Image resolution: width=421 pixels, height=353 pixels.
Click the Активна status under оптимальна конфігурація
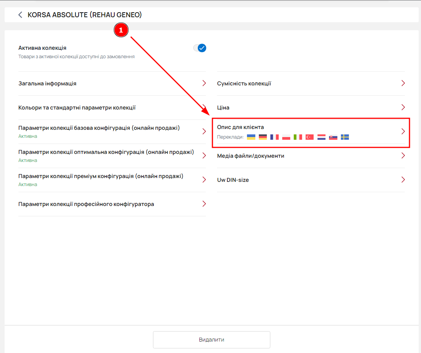pos(28,160)
